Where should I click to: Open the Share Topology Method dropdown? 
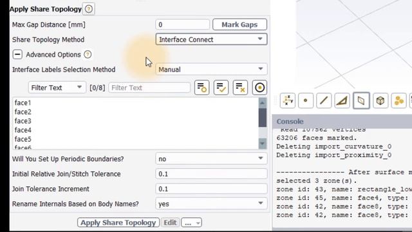coord(211,39)
